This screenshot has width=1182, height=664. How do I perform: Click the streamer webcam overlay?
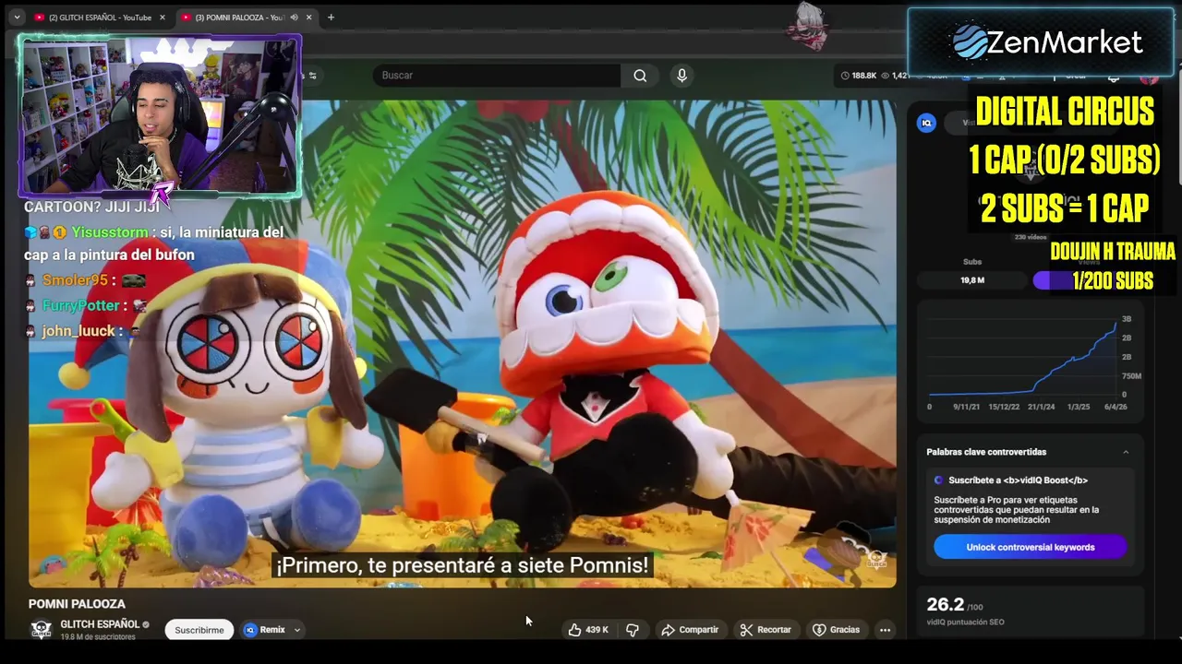tap(159, 115)
